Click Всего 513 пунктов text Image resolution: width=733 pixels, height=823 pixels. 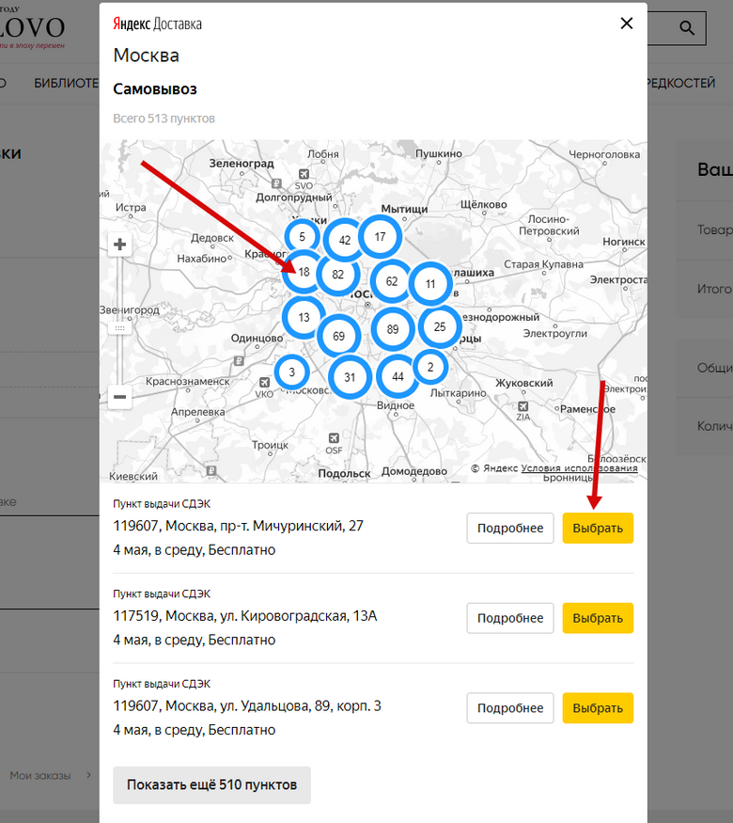coord(164,119)
